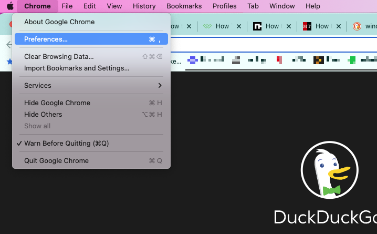Click the browser back arrow
Viewport: 377px width, 234px height.
(9, 45)
